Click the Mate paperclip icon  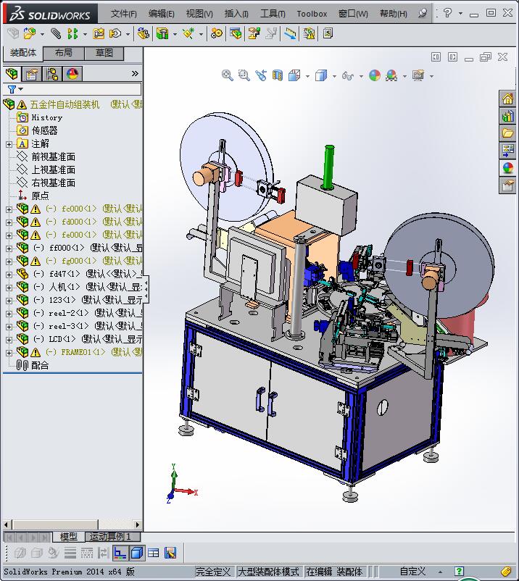pos(56,34)
